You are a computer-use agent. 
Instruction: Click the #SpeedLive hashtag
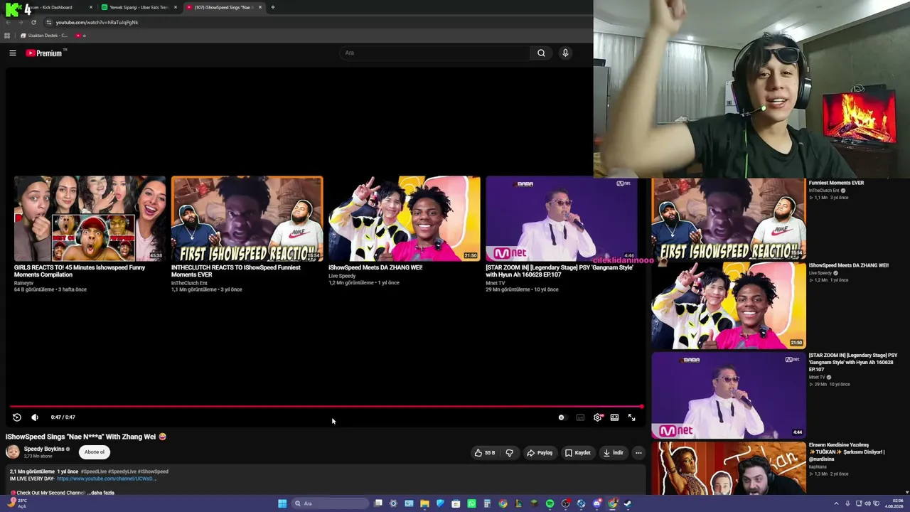tap(95, 471)
